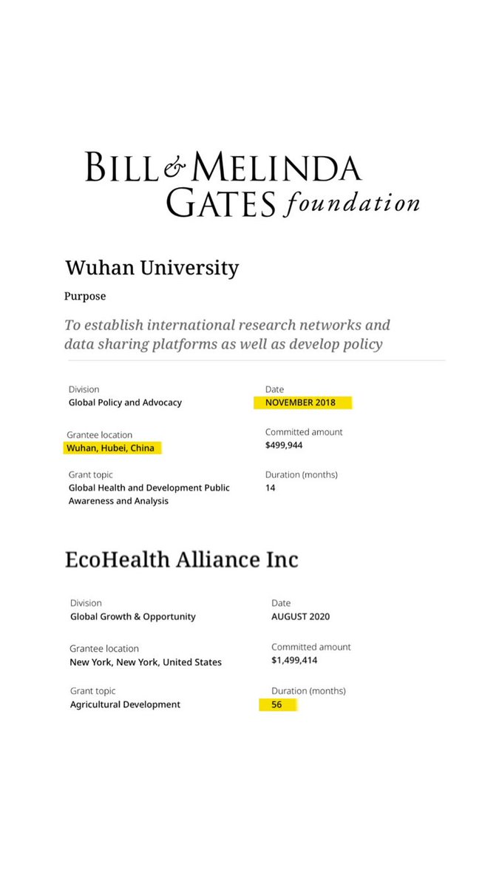Click the 14 months duration value

tap(271, 488)
